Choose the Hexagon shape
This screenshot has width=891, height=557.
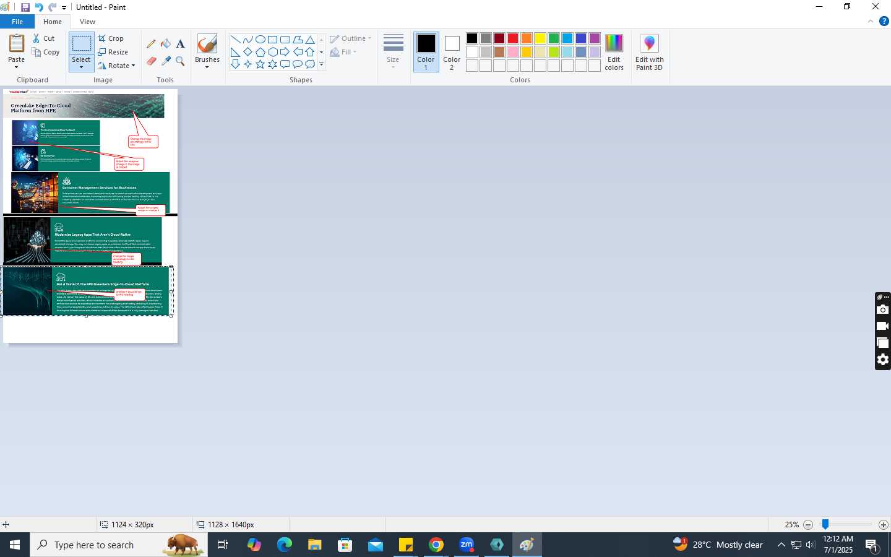tap(272, 52)
